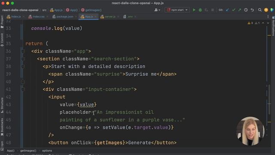
Task: Jump to previous highlighted error arrow
Action: pos(263,23)
